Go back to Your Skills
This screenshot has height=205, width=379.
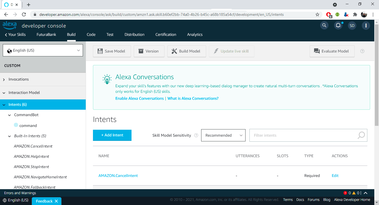click(15, 34)
